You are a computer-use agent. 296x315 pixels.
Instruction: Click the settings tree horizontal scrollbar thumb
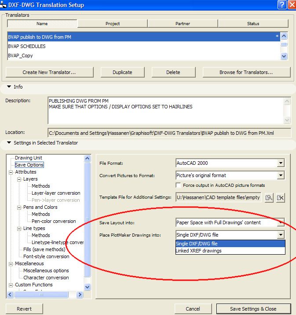pos(41,294)
